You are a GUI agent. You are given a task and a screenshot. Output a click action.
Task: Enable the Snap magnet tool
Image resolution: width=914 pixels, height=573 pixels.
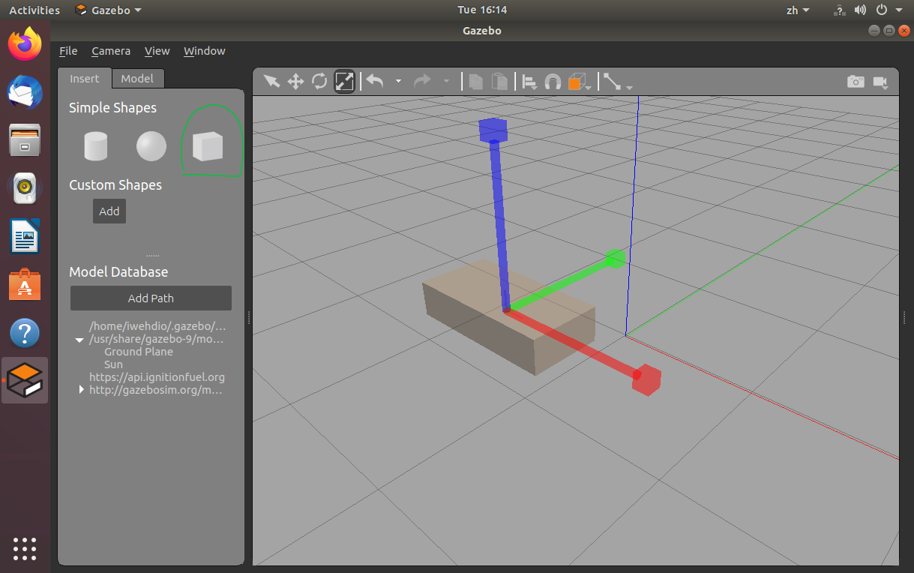click(x=553, y=81)
